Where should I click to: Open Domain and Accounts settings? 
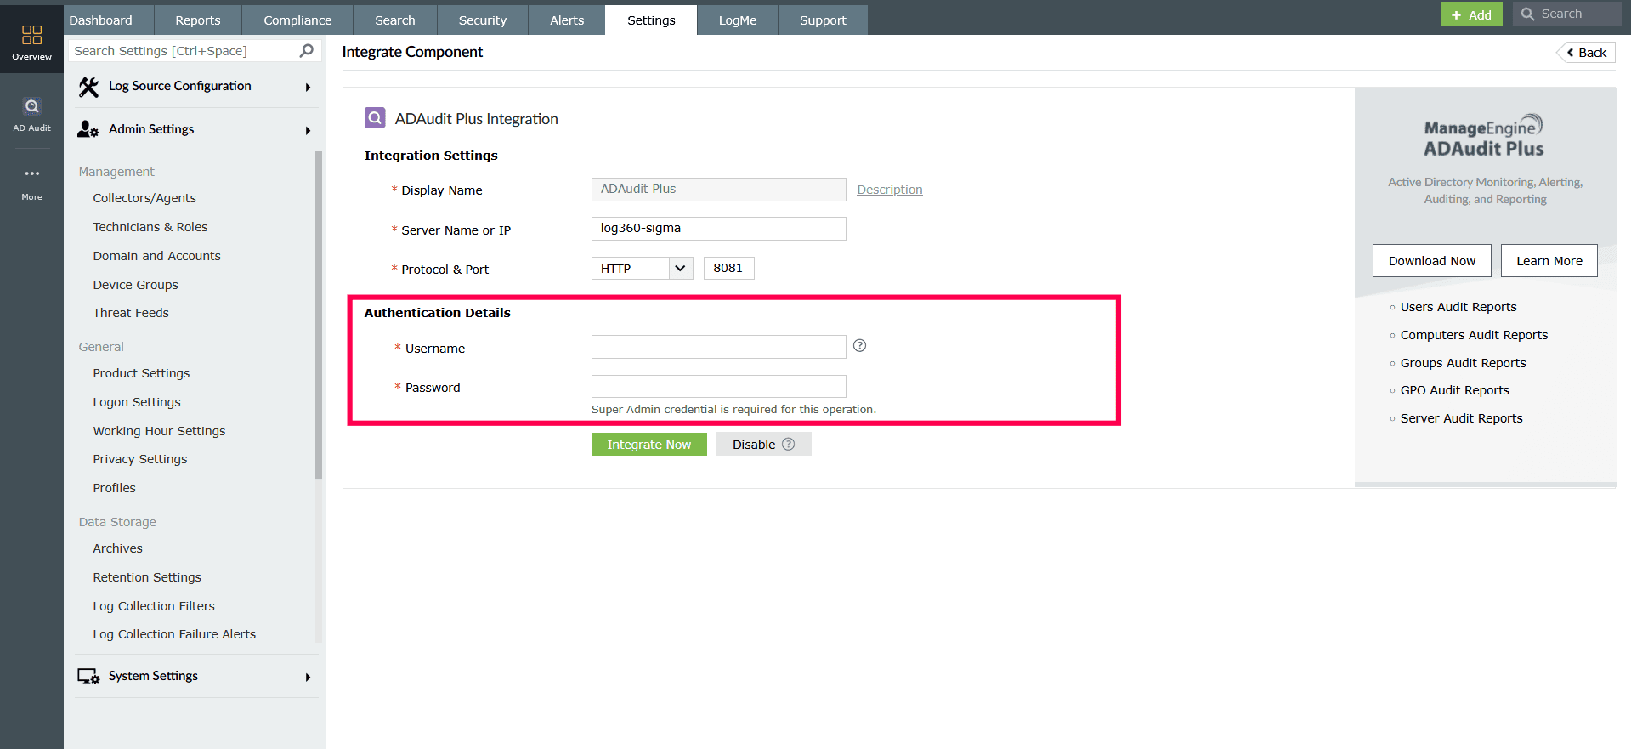(x=157, y=256)
